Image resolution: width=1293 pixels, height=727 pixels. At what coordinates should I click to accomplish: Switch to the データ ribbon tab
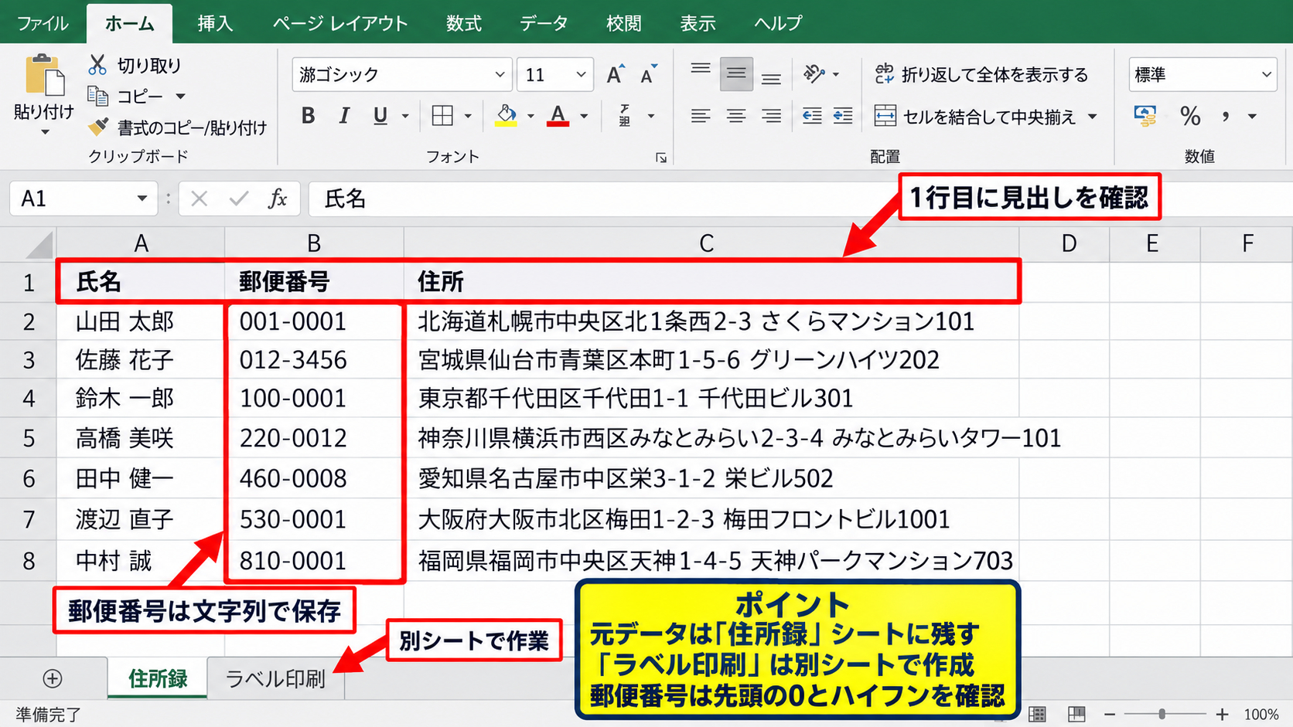pyautogui.click(x=543, y=23)
